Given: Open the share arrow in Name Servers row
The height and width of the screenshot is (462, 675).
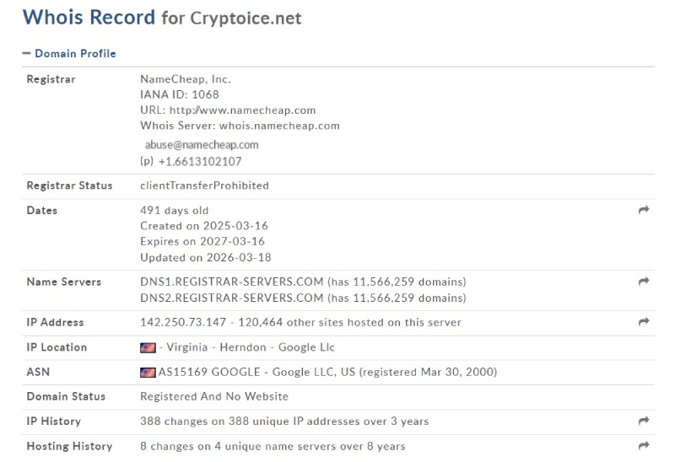Looking at the screenshot, I should 644,282.
